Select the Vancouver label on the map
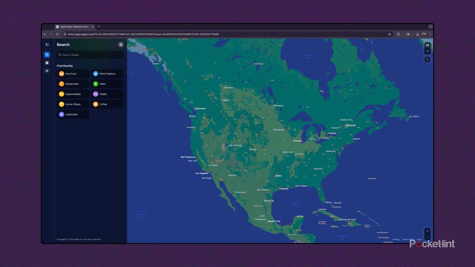Viewport: 475px width, 267px height. (x=200, y=109)
